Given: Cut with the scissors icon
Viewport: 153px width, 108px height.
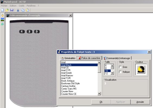Looking at the screenshot, I should pos(18,10).
